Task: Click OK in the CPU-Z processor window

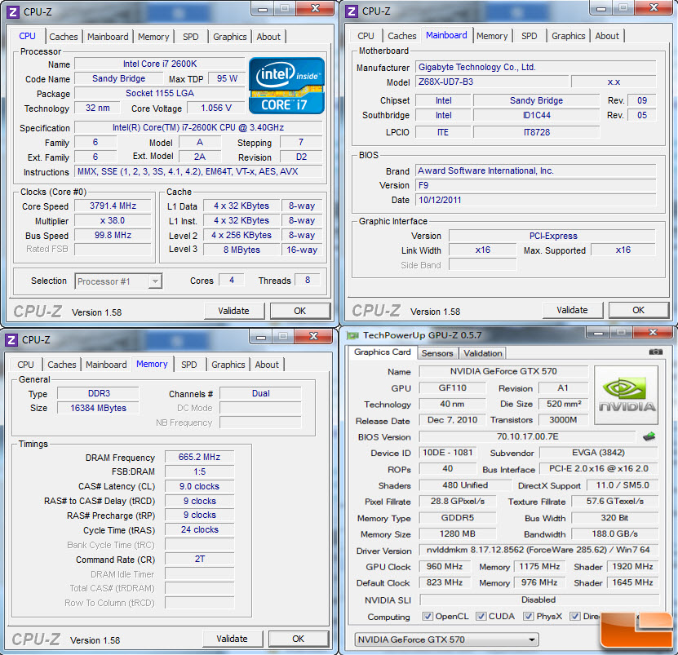Action: click(299, 311)
